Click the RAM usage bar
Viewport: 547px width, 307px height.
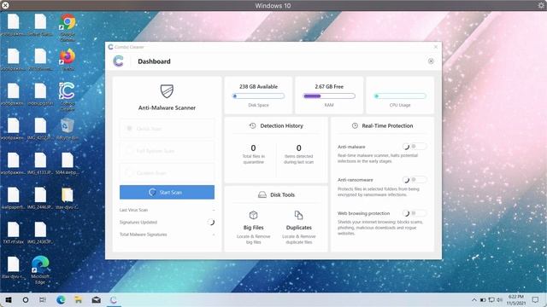(329, 96)
